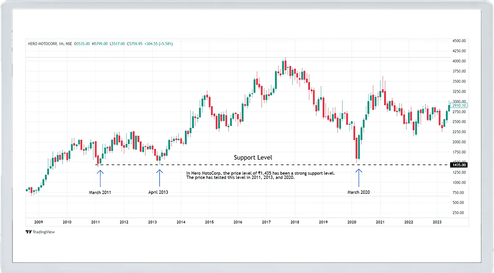The image size is (494, 273).
Task: Select 2009 on the time axis
Action: (x=38, y=222)
